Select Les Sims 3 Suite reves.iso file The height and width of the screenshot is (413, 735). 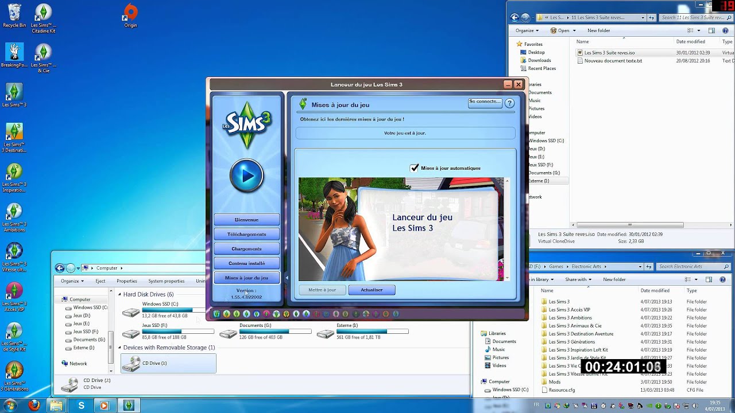(x=609, y=53)
